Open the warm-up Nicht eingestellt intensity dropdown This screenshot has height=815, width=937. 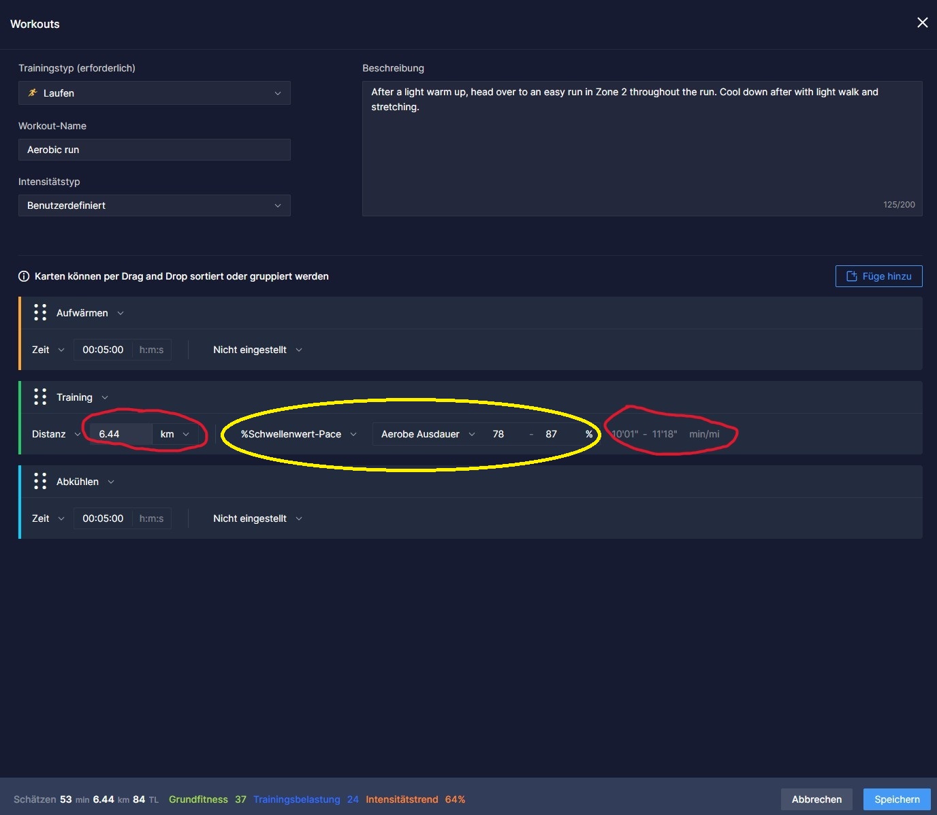pyautogui.click(x=257, y=350)
